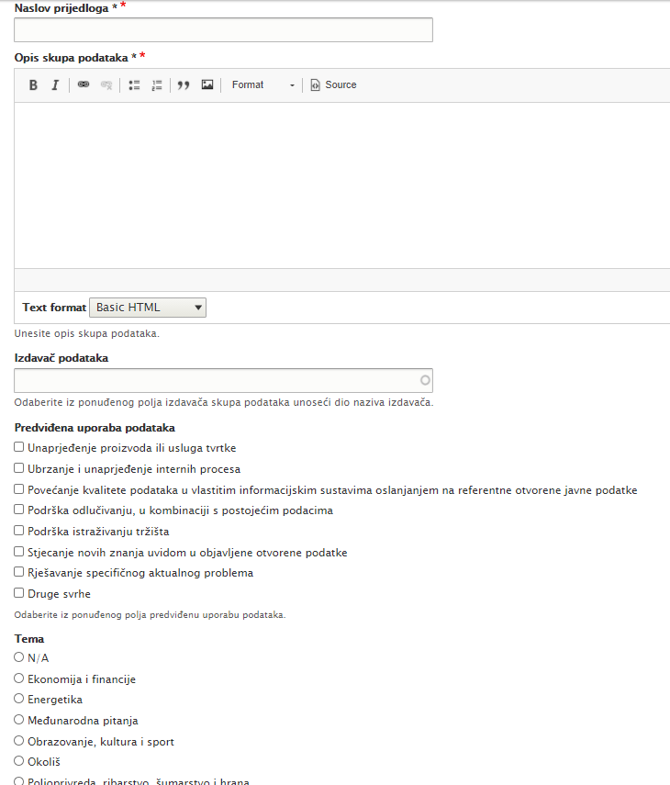Screen dimensions: 670x785
Task: Click the insert link icon
Action: 84,85
